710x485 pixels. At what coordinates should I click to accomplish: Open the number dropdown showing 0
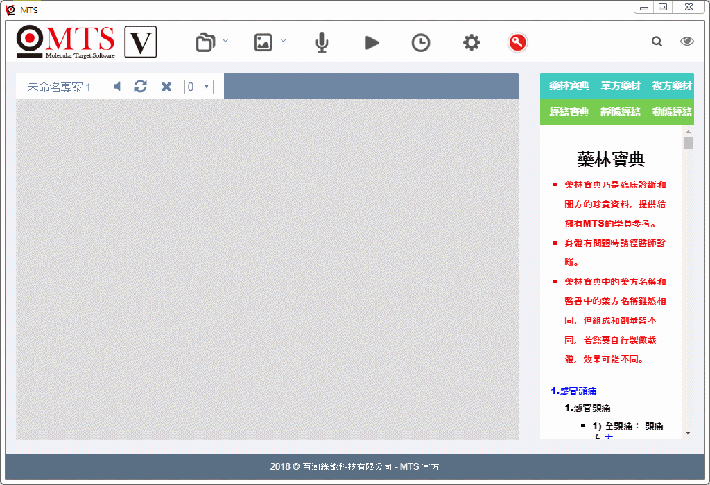tap(198, 87)
